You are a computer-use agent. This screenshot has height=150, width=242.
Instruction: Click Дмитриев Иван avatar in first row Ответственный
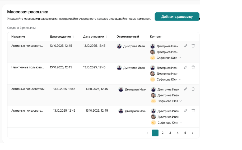point(119,46)
